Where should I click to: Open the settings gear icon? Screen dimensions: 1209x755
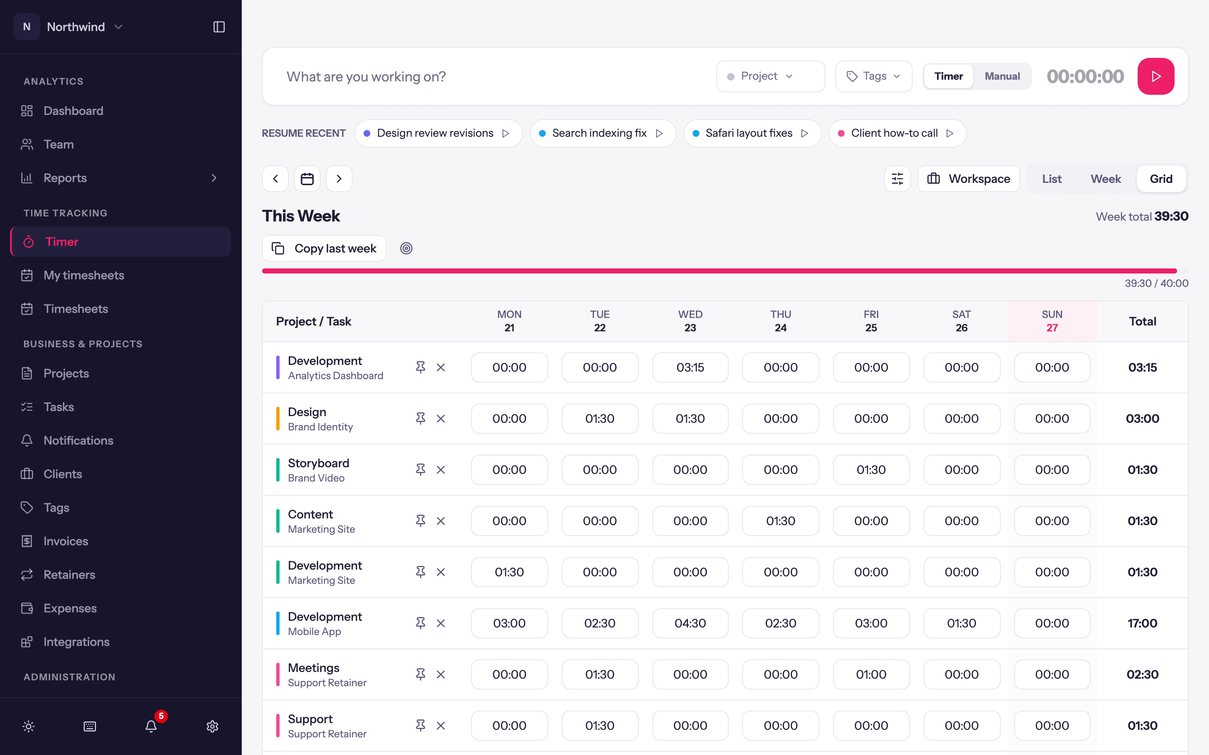point(212,726)
